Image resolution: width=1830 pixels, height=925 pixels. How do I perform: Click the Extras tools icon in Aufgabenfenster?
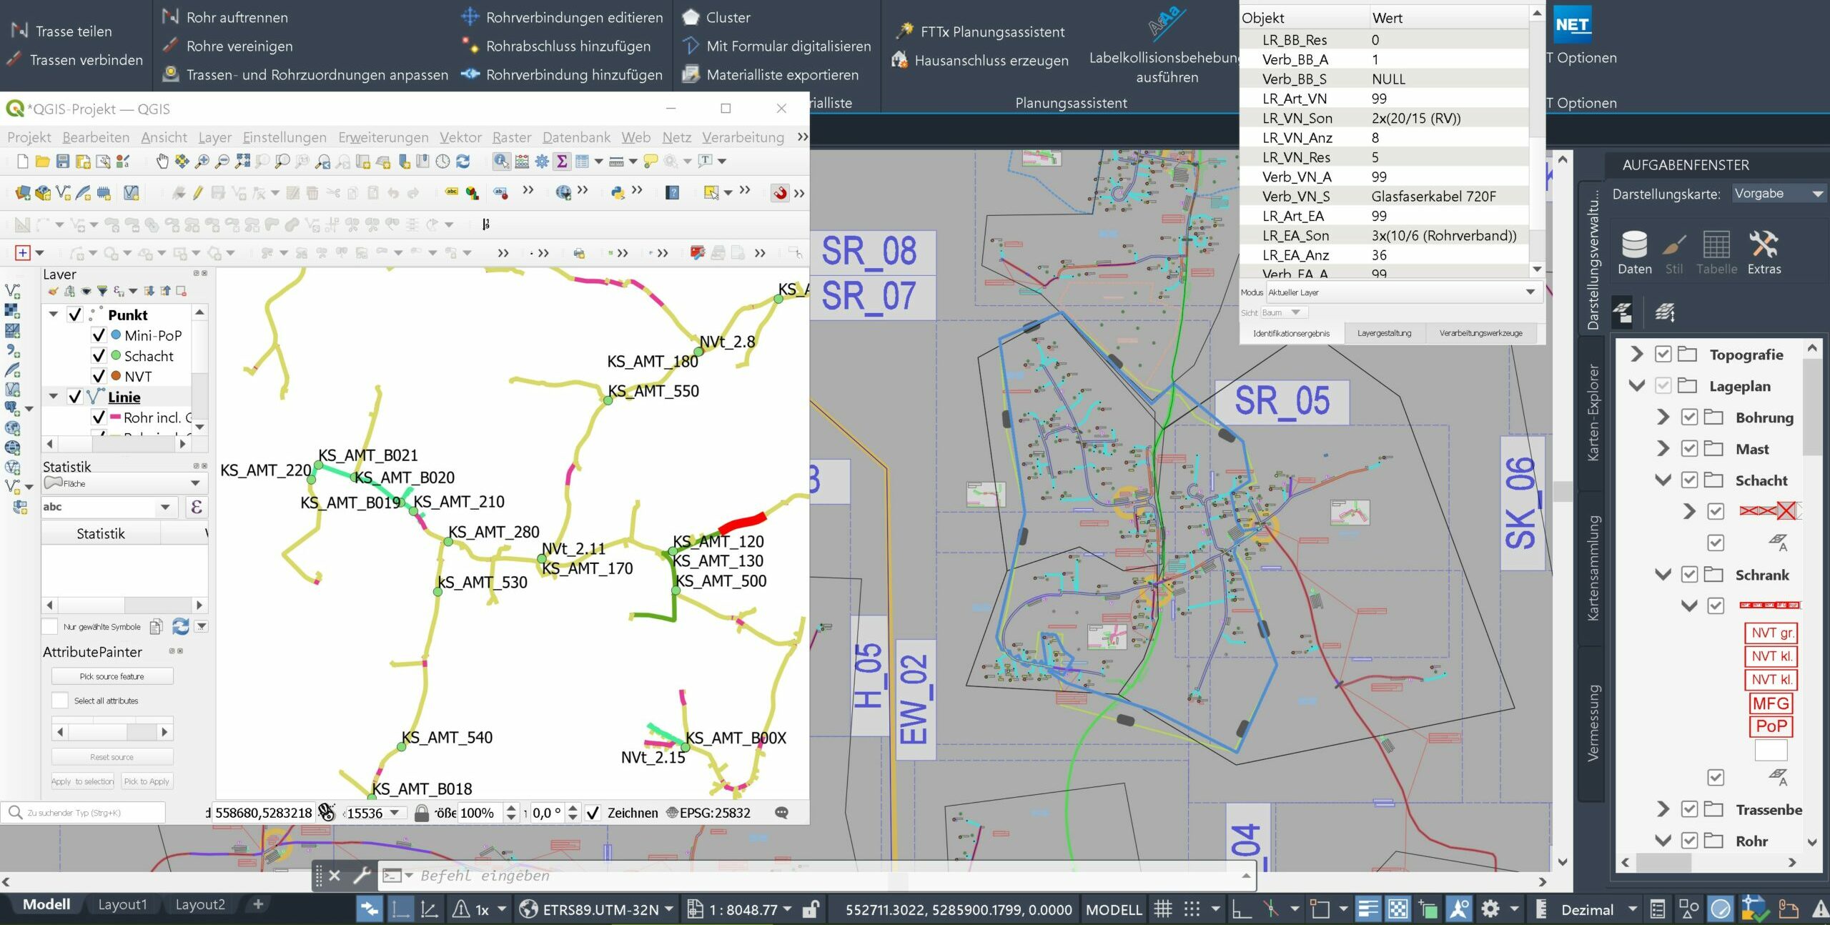point(1764,252)
